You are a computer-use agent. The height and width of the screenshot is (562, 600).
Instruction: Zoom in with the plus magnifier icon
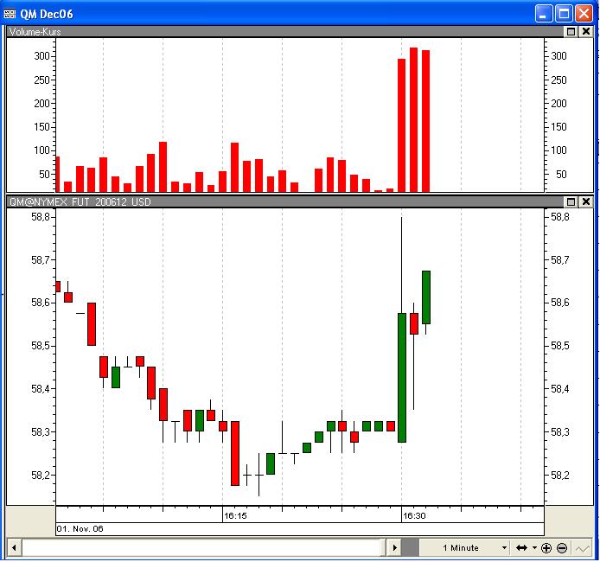[546, 548]
